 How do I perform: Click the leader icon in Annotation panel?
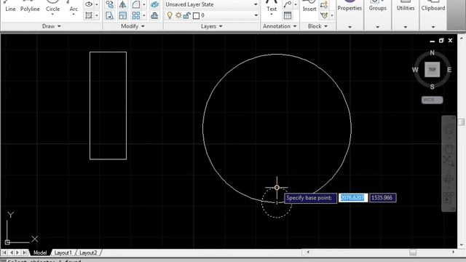[288, 4]
